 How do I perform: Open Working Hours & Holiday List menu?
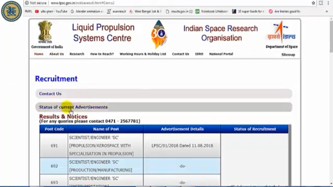pyautogui.click(x=143, y=54)
